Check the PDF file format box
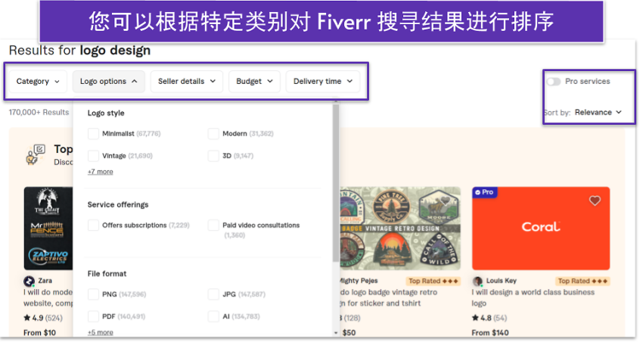Viewport: 643px width, 342px height. click(93, 316)
